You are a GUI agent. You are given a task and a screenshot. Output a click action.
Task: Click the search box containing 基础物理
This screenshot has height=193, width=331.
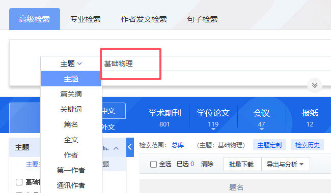(216, 63)
